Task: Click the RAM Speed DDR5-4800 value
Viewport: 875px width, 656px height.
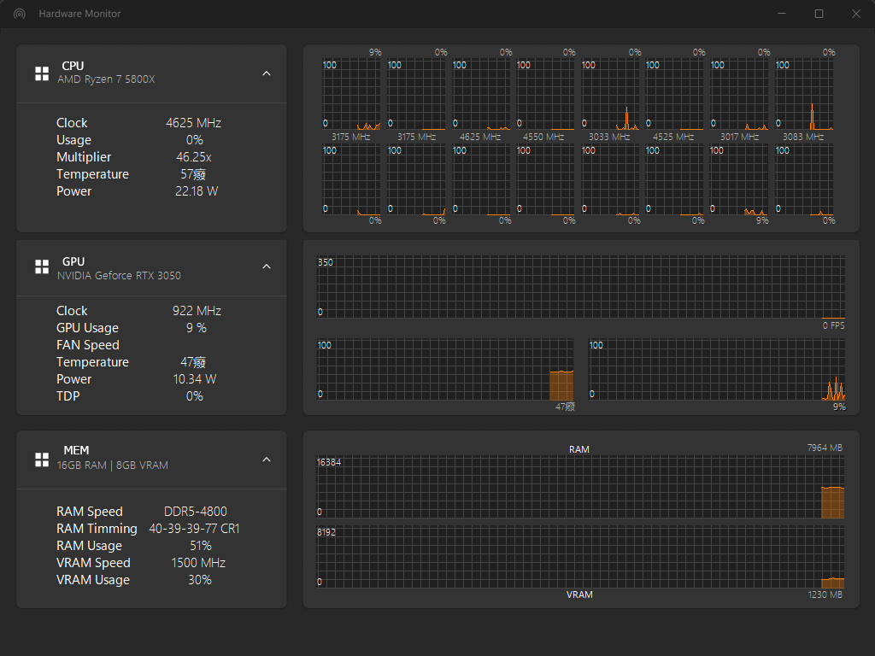Action: coord(196,512)
